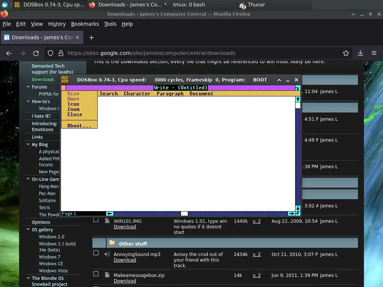Choose Close in the Write system menu
The image size is (383, 287).
pos(75,114)
